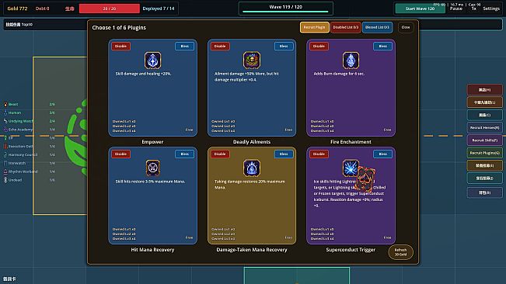Click the Deployed 7 / 14 counter
Screen dimensions: 506x284
[x=159, y=9]
